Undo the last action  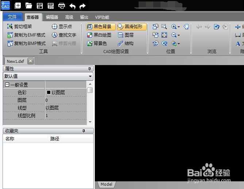[x=73, y=6]
